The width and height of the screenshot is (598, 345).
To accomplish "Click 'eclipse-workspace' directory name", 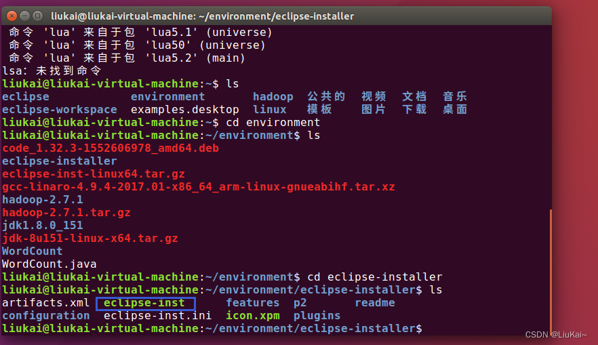I will (x=60, y=109).
